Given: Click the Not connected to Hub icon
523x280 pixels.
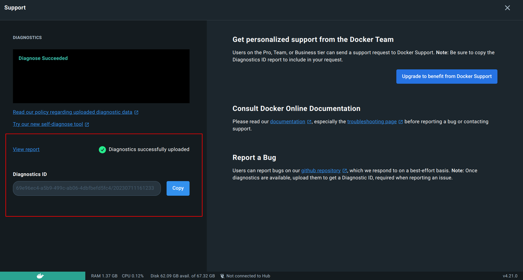Looking at the screenshot, I should click(222, 276).
